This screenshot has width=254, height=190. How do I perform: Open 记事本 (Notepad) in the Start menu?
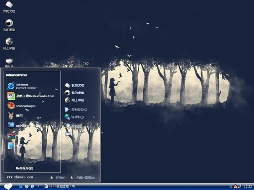pos(16,145)
